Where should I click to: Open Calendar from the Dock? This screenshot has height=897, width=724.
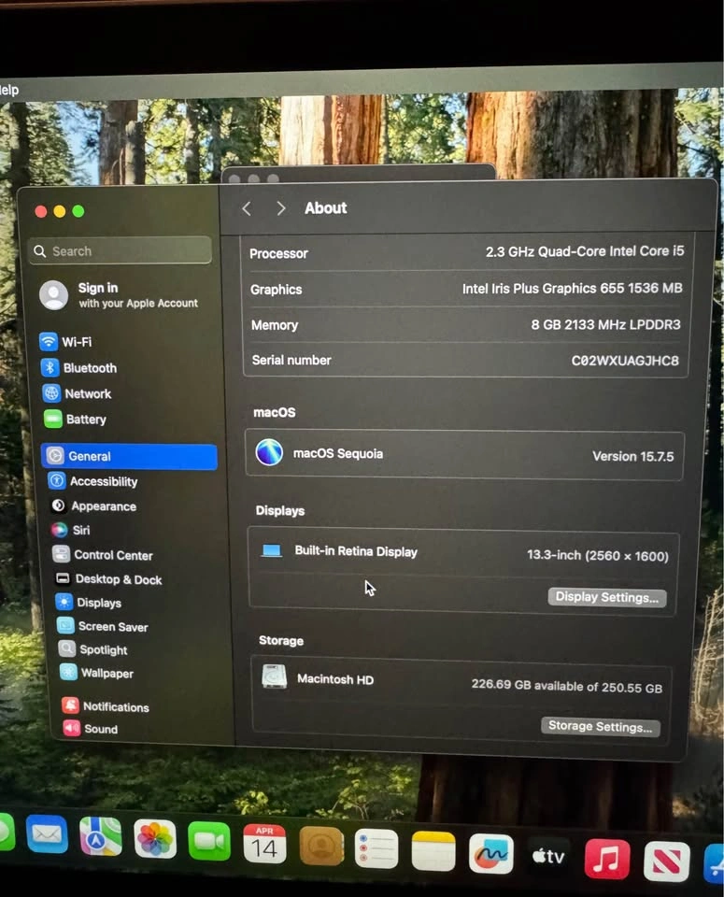[x=264, y=844]
